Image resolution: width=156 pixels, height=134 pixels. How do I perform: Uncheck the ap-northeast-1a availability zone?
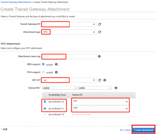tap(45, 102)
